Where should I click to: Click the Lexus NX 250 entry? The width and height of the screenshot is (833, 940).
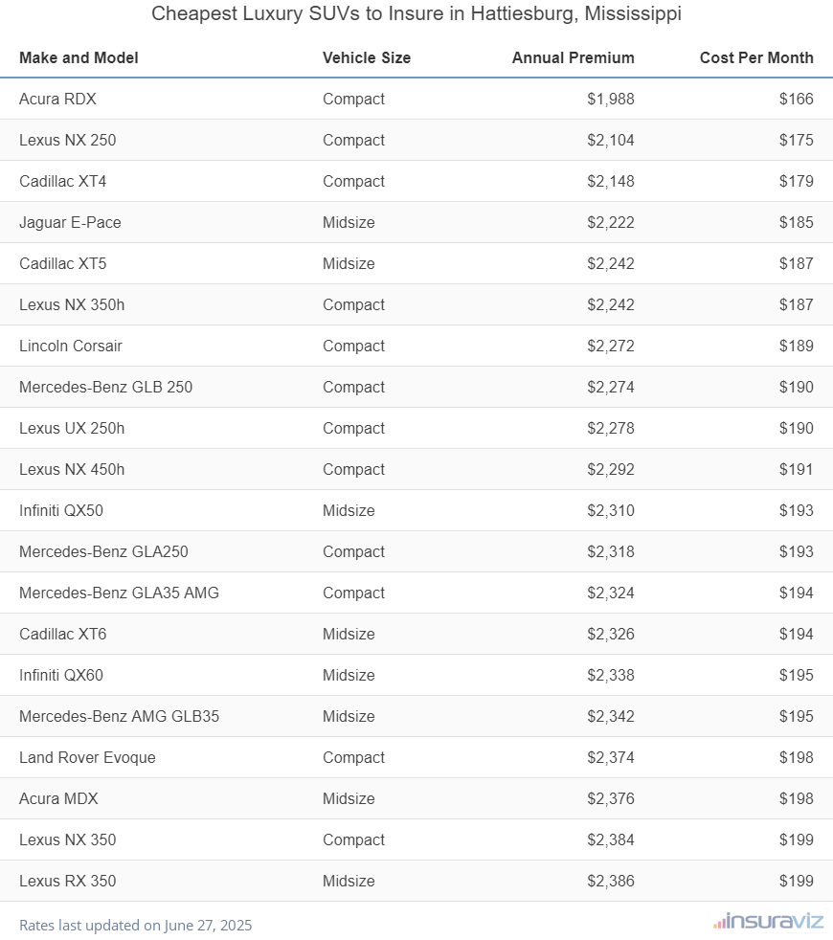(x=67, y=140)
